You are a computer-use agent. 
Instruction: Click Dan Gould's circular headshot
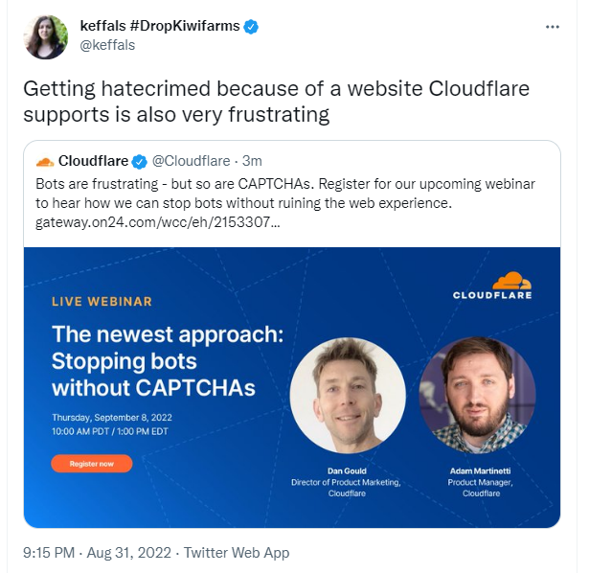(x=348, y=396)
